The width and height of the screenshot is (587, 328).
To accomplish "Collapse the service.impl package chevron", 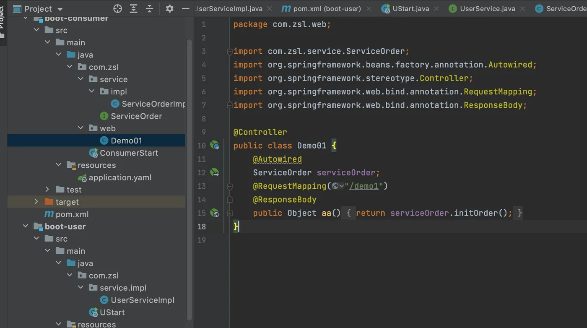I will coord(81,287).
